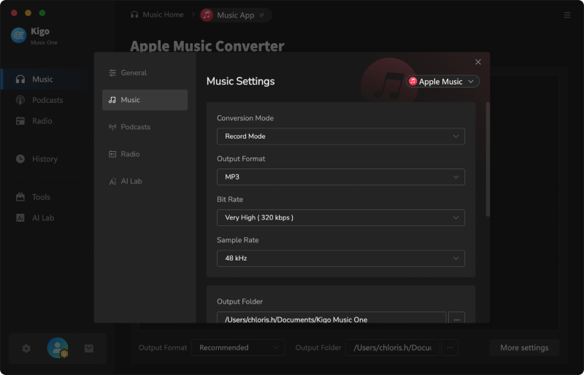Open the AI Lab settings tab
The width and height of the screenshot is (584, 375).
[x=145, y=181]
